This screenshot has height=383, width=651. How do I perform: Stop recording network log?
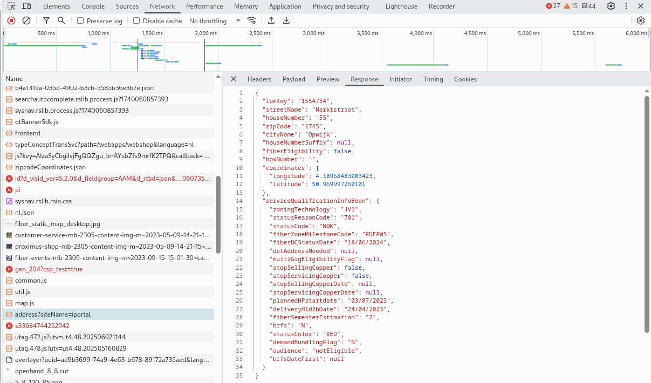click(x=11, y=20)
